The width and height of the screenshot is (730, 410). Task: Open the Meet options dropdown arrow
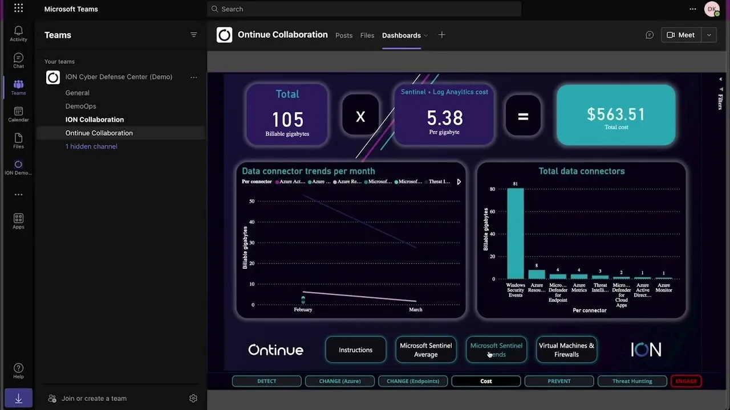pos(709,35)
